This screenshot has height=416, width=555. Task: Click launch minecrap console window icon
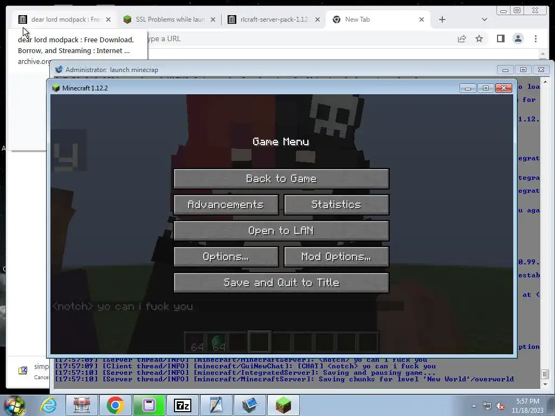(59, 69)
